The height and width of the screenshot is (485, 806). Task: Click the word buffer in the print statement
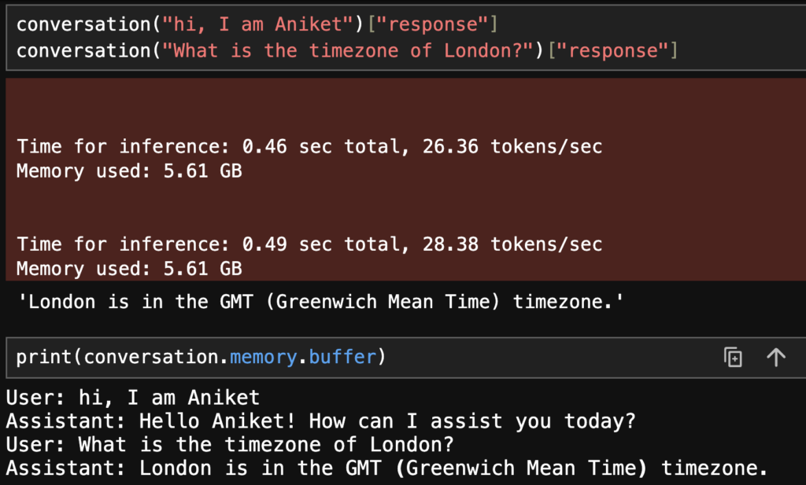click(x=342, y=357)
